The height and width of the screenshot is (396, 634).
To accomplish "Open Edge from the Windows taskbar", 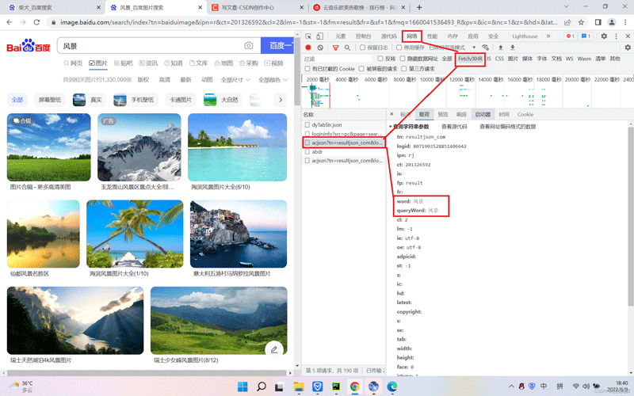I will [392, 386].
